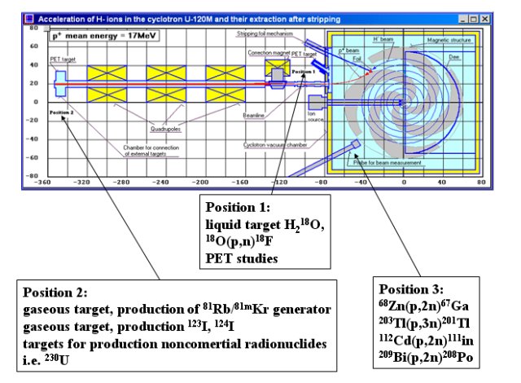This screenshot has width=521, height=383.
Task: Click the '209Bi(p,2n)208Po' reaction line
Action: click(426, 358)
